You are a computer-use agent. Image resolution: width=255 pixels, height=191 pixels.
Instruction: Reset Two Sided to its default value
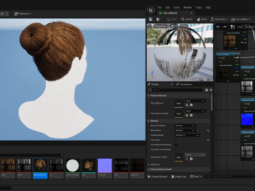coord(208,140)
